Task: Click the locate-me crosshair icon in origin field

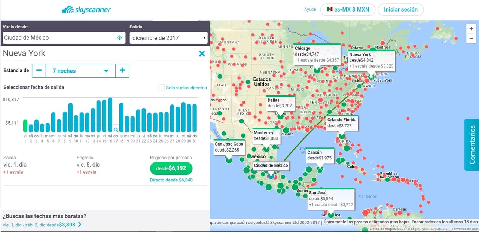Action: [119, 38]
